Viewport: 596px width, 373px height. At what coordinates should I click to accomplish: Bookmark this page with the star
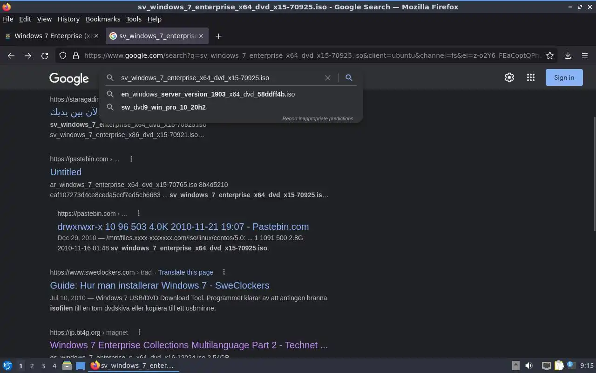[550, 55]
